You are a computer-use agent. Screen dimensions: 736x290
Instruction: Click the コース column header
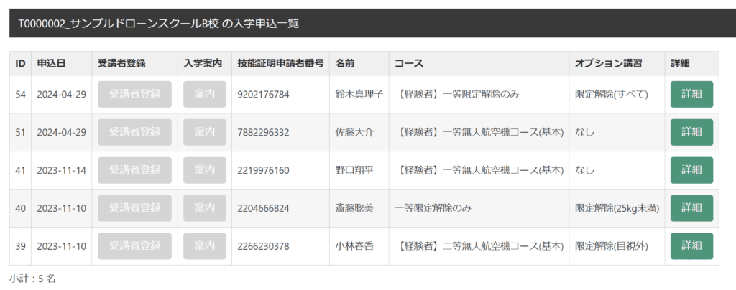pos(408,64)
